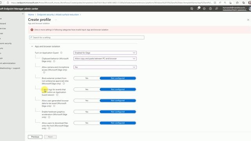251x141 pixels.
Task: Open Endpoint security | Attack surface reduction breadcrumb
Action: point(58,14)
